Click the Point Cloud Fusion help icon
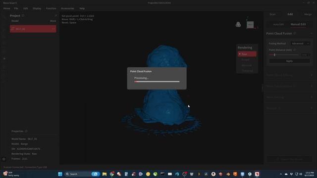Viewport: 317px width, 178px height. point(295,33)
